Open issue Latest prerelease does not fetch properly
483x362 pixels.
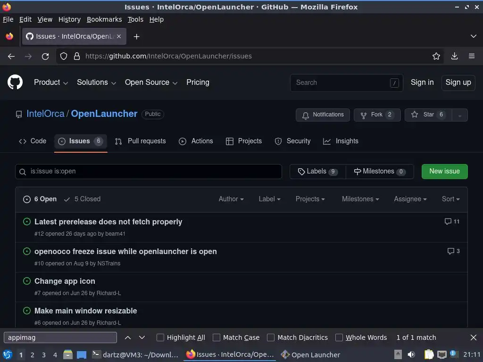108,222
